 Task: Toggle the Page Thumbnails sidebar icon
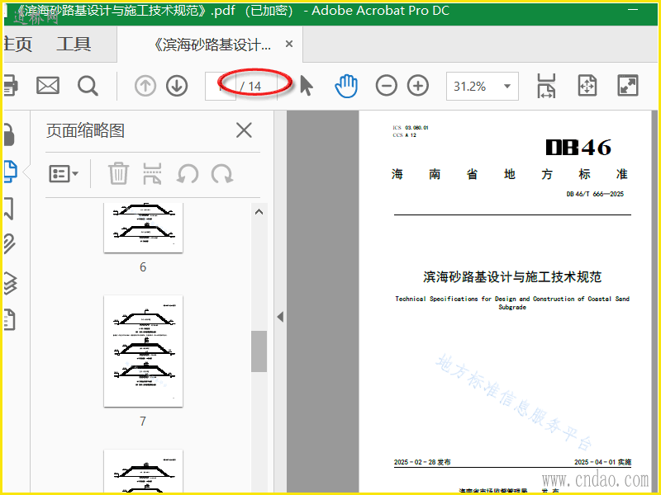click(x=10, y=172)
